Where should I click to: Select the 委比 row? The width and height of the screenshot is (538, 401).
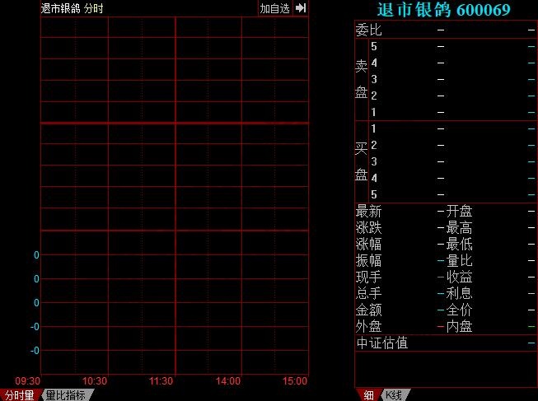click(445, 30)
